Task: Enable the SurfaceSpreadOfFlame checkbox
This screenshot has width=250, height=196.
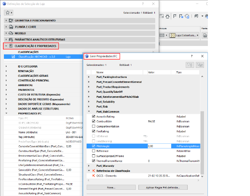Action: coord(94,156)
